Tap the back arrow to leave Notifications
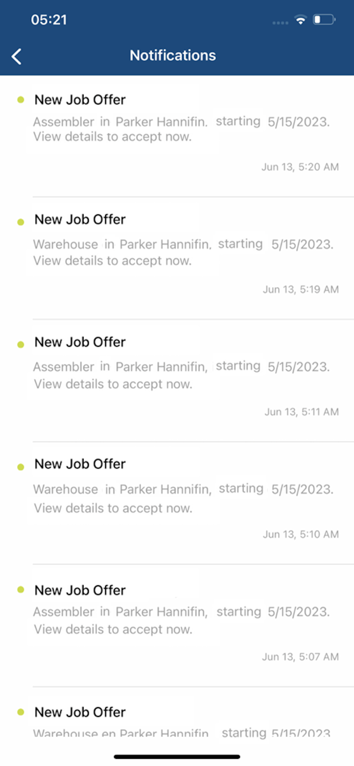Image resolution: width=354 pixels, height=766 pixels. [16, 56]
